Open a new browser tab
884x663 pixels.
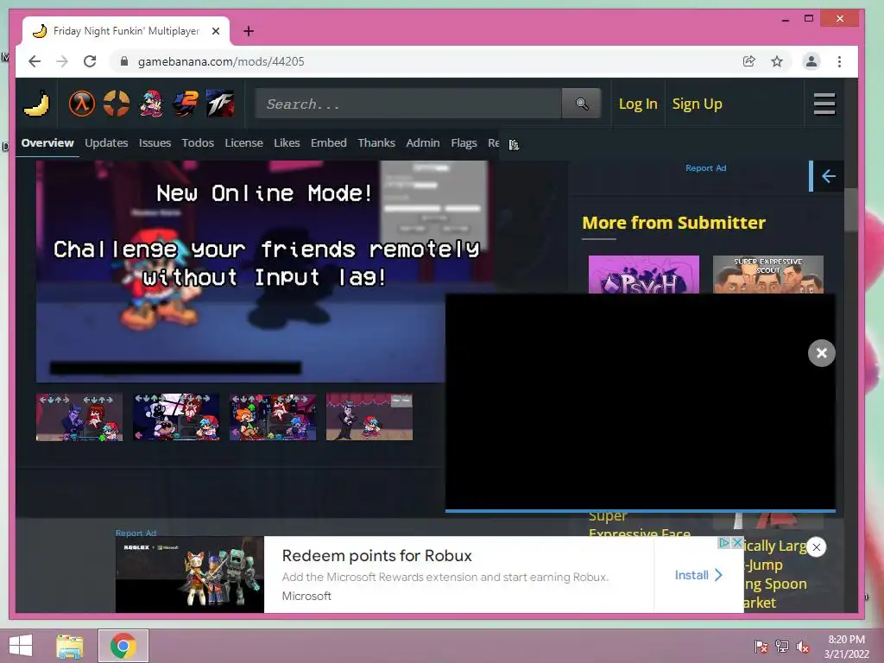point(249,31)
